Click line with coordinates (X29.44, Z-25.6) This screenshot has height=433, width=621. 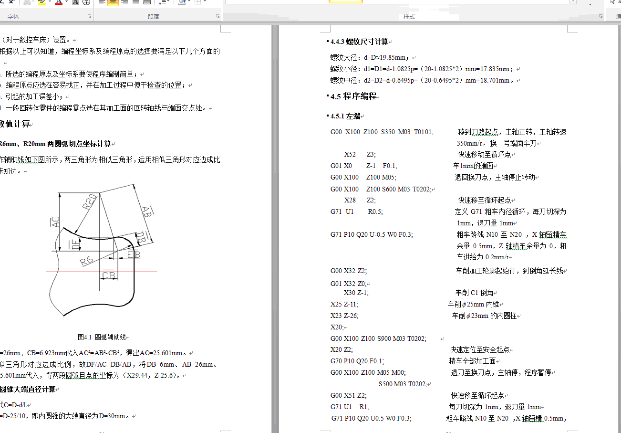[x=91, y=376]
